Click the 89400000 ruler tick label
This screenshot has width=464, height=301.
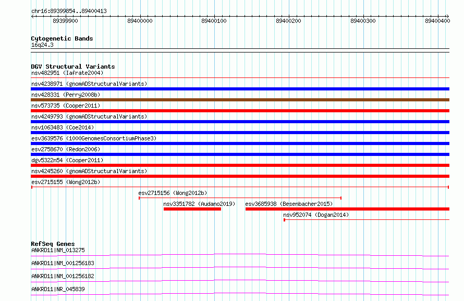(x=140, y=21)
